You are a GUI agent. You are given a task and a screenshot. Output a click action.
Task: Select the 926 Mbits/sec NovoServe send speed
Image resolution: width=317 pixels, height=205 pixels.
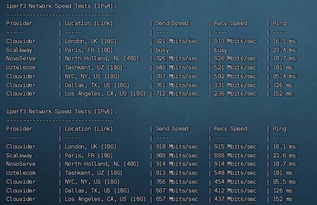[x=177, y=58]
